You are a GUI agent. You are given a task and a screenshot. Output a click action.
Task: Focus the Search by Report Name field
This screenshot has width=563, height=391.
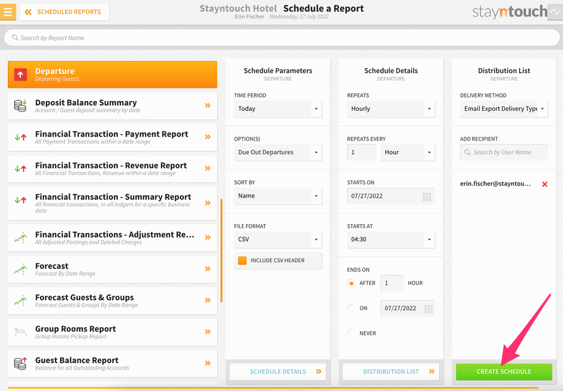click(281, 38)
